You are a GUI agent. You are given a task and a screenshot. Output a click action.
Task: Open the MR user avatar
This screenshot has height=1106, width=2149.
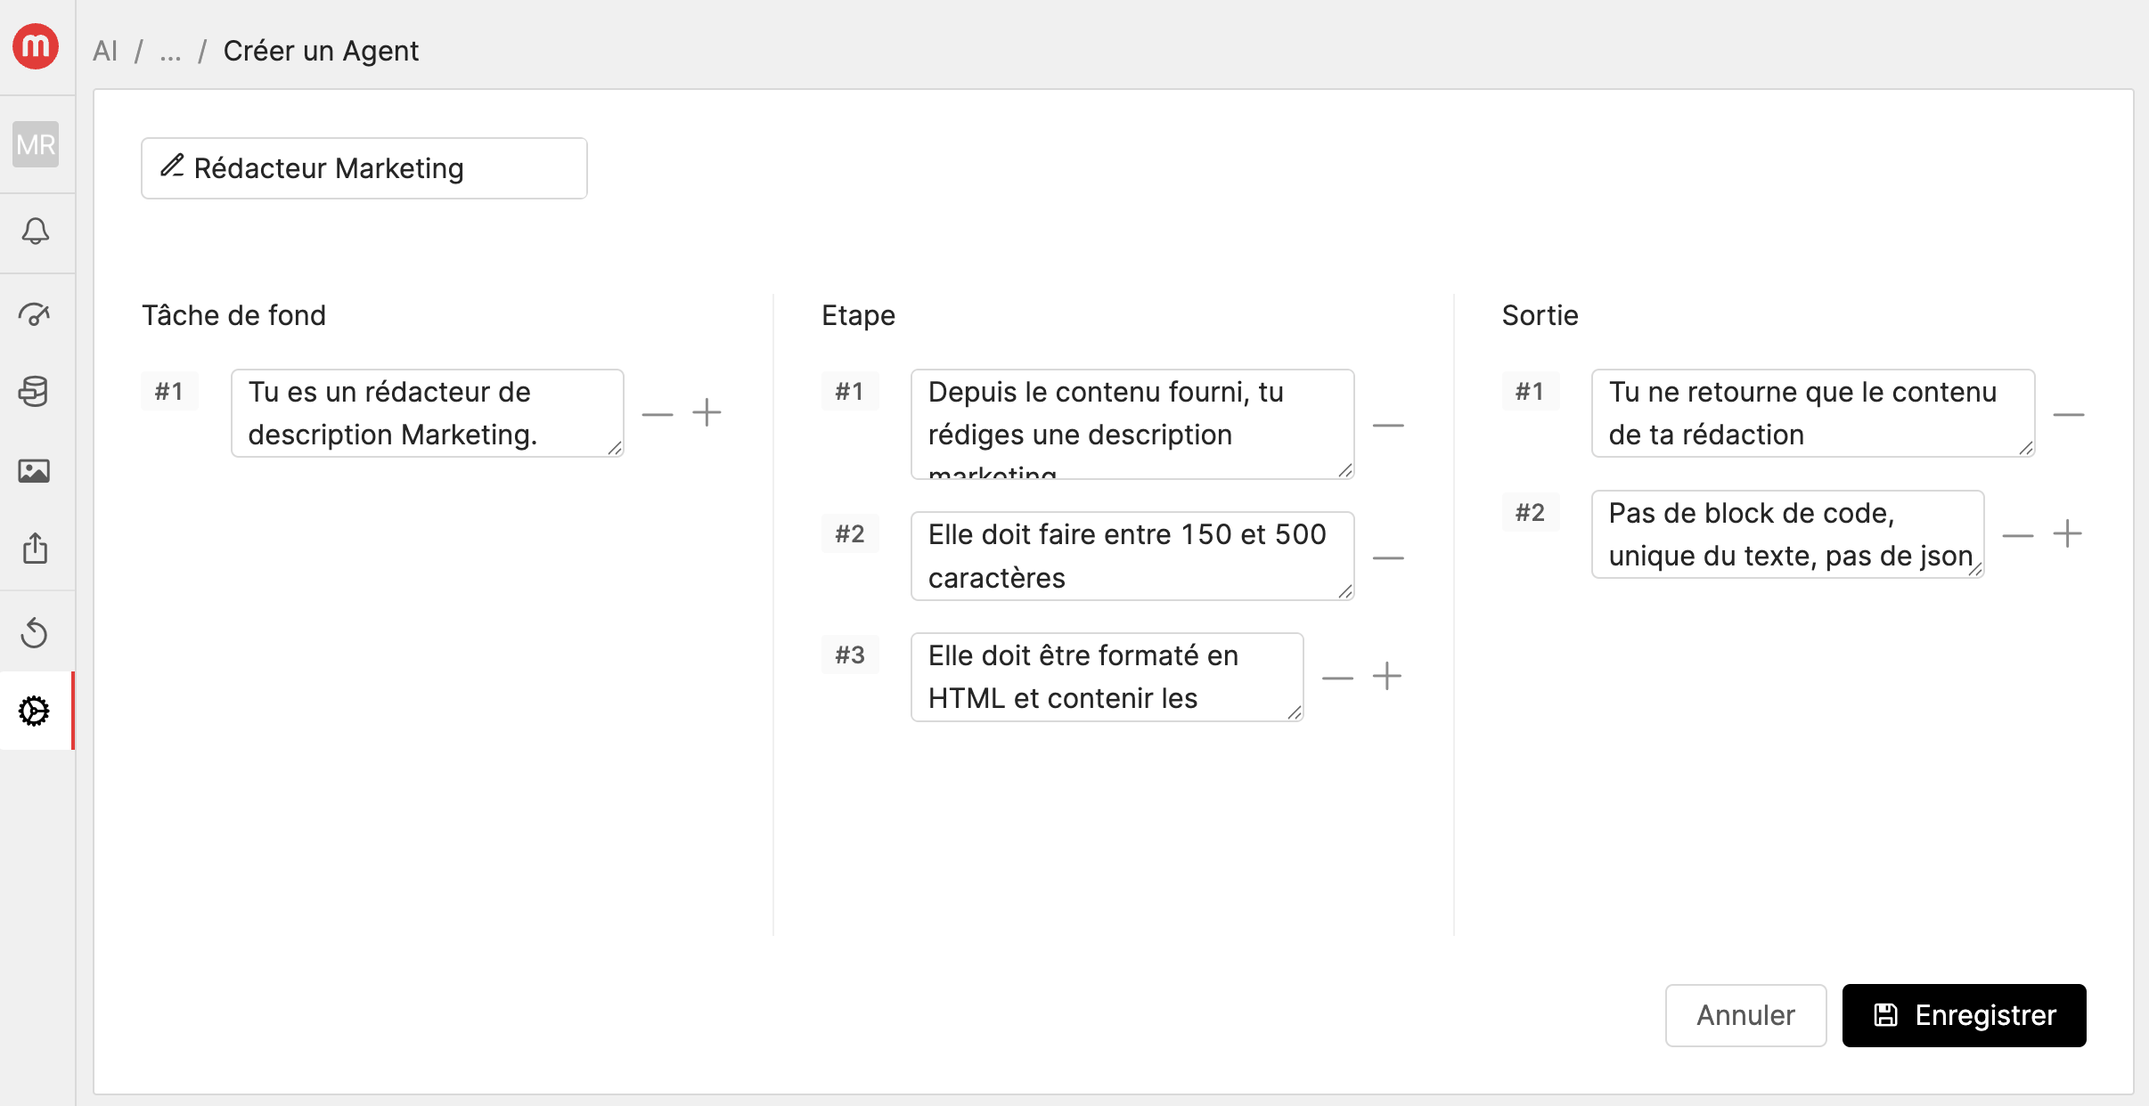[x=36, y=144]
